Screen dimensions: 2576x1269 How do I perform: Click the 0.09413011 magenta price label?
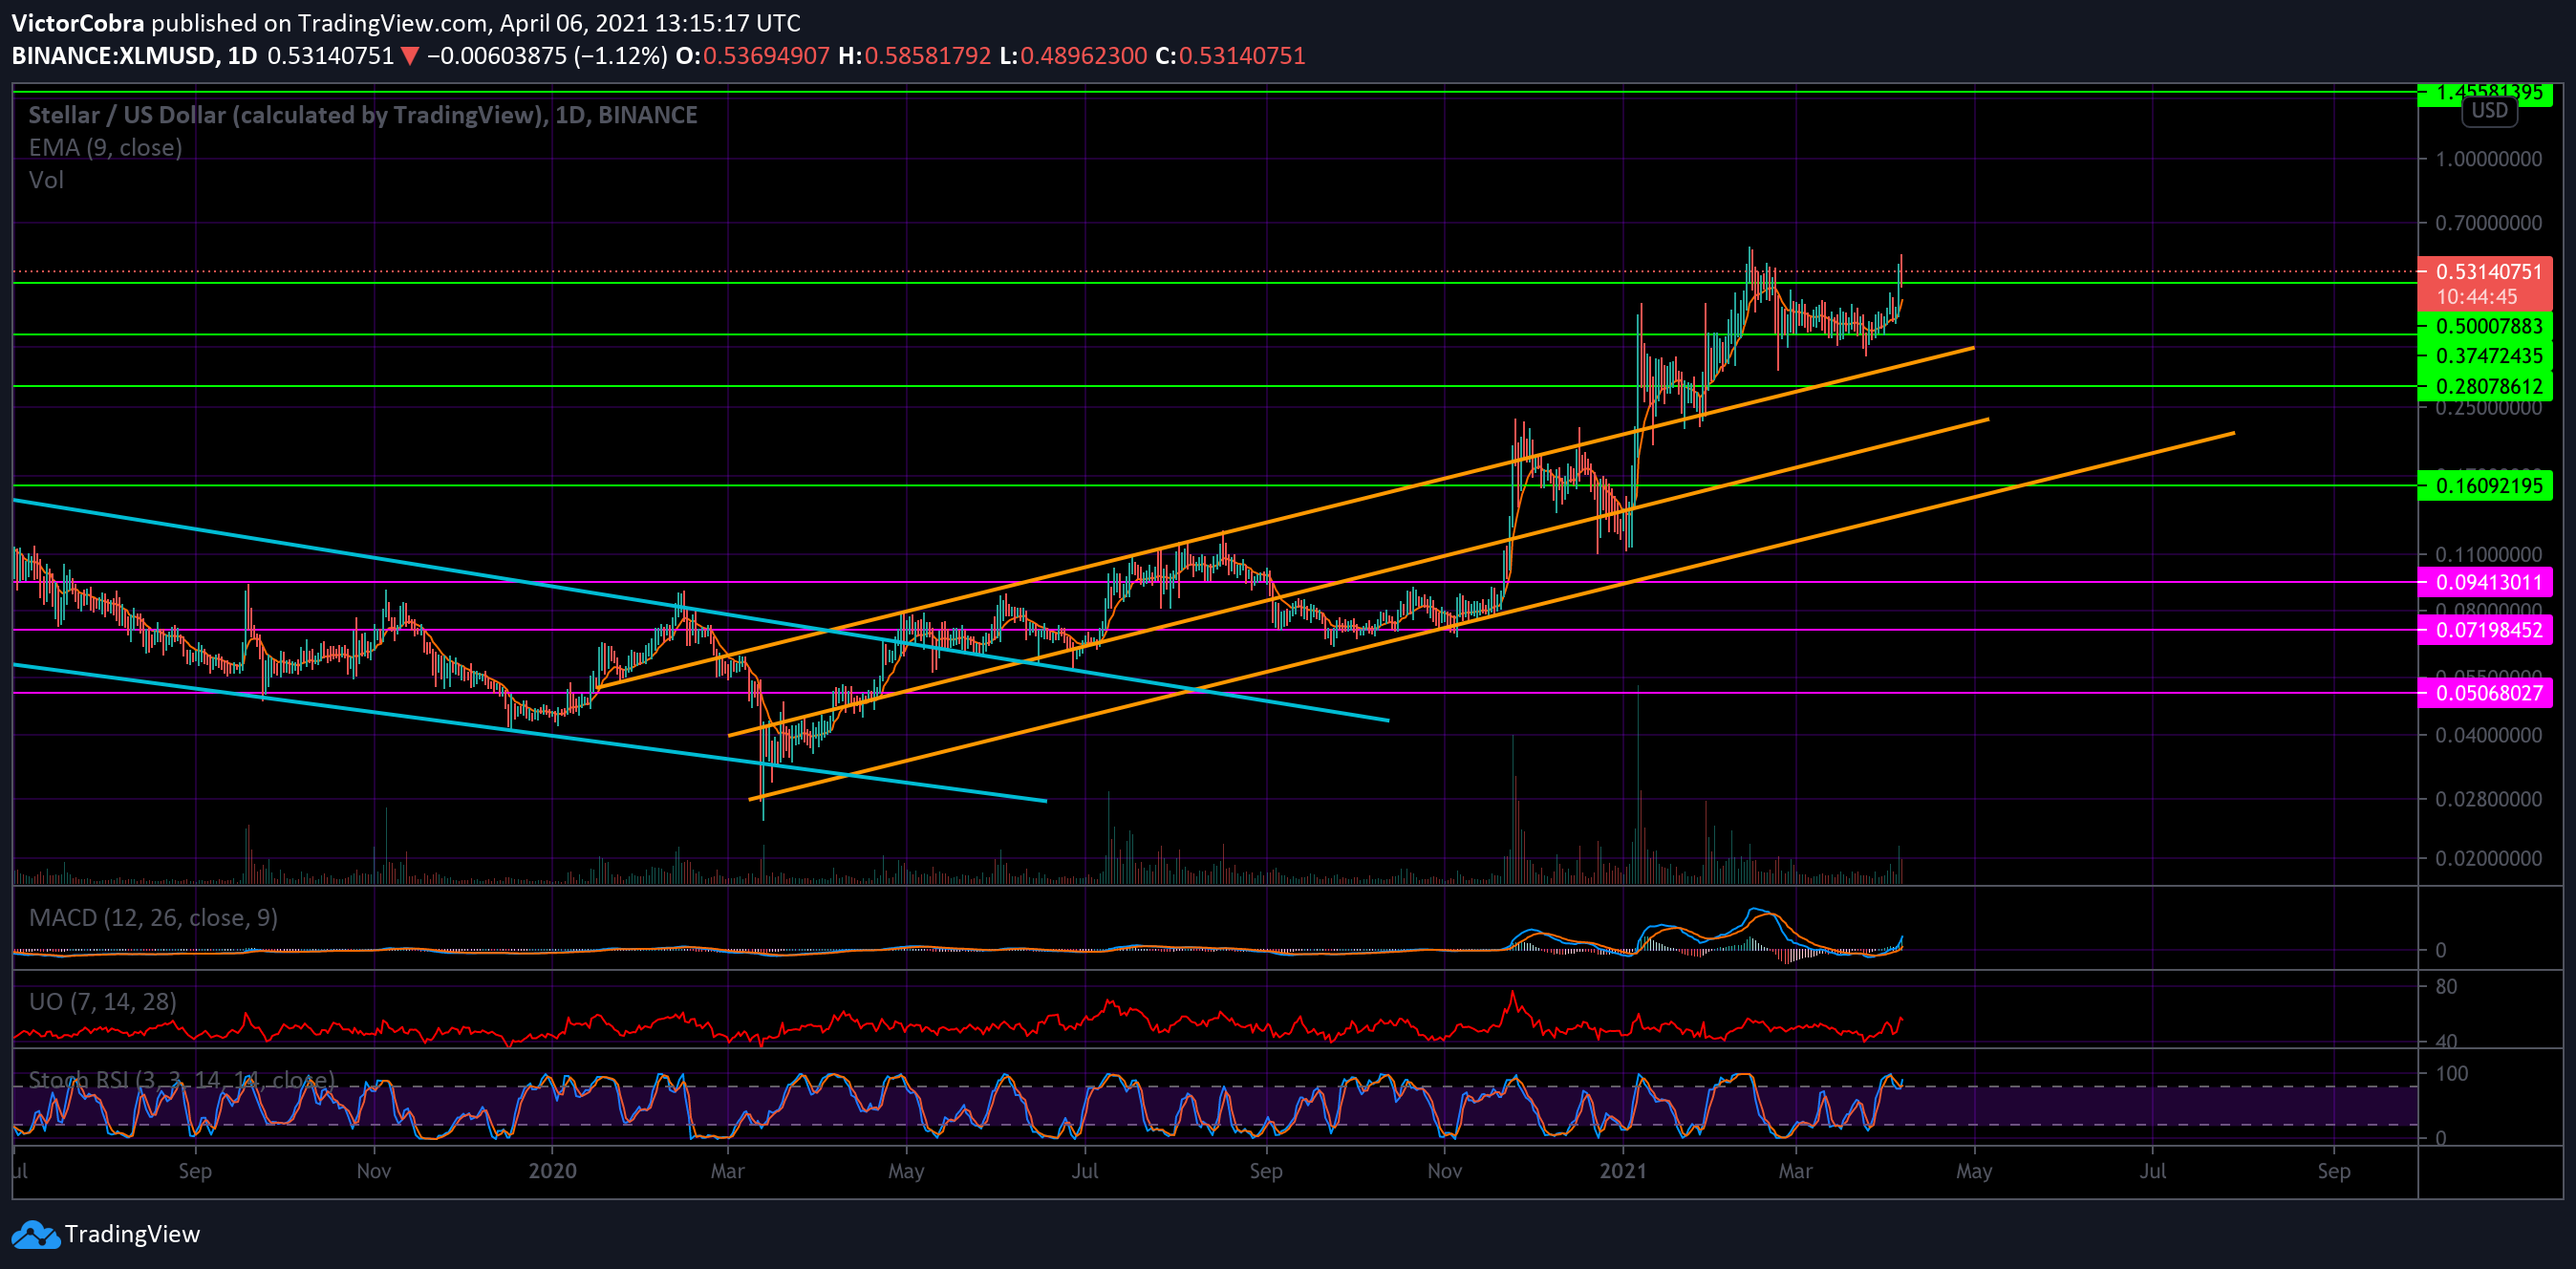2485,582
